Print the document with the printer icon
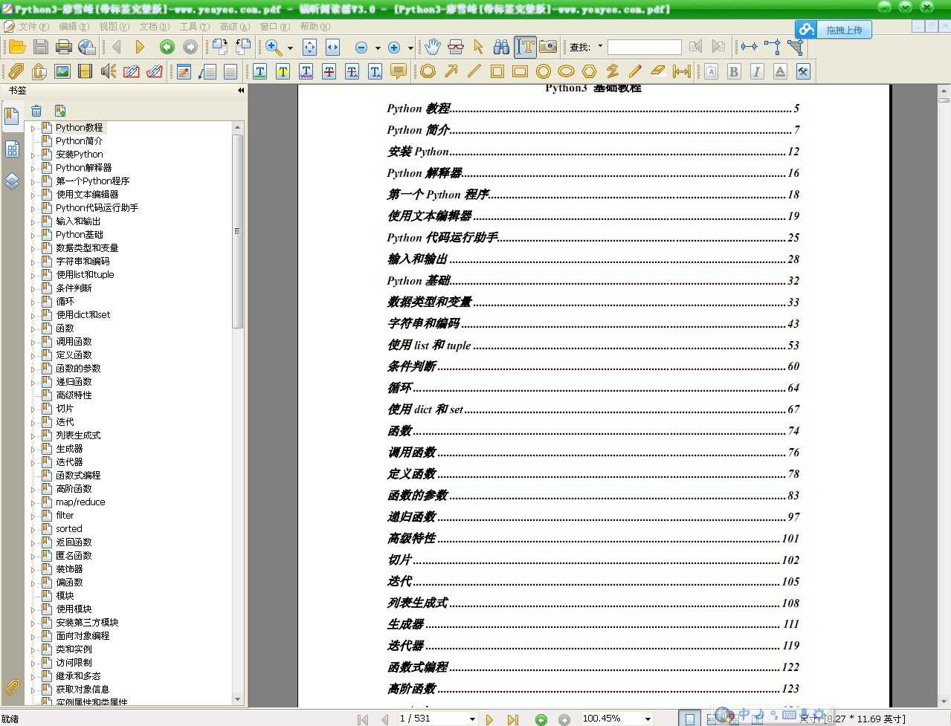951x726 pixels. click(64, 48)
